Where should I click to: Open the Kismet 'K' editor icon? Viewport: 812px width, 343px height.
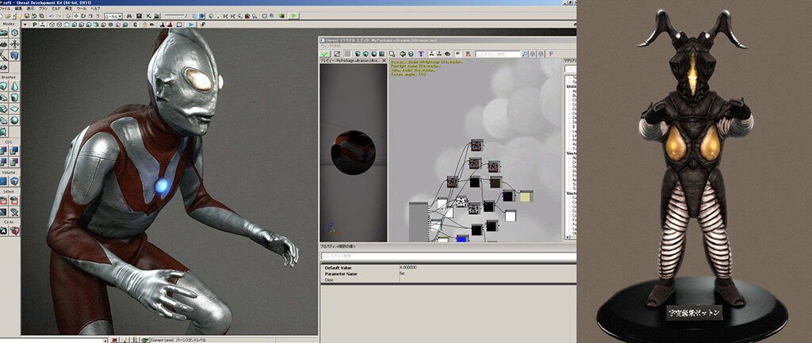148,16
